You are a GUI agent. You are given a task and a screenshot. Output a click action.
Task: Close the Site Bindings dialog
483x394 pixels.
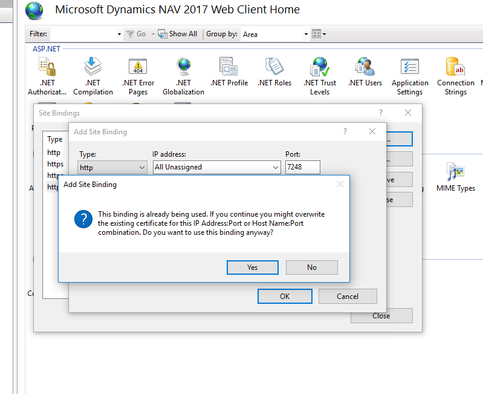coord(408,113)
